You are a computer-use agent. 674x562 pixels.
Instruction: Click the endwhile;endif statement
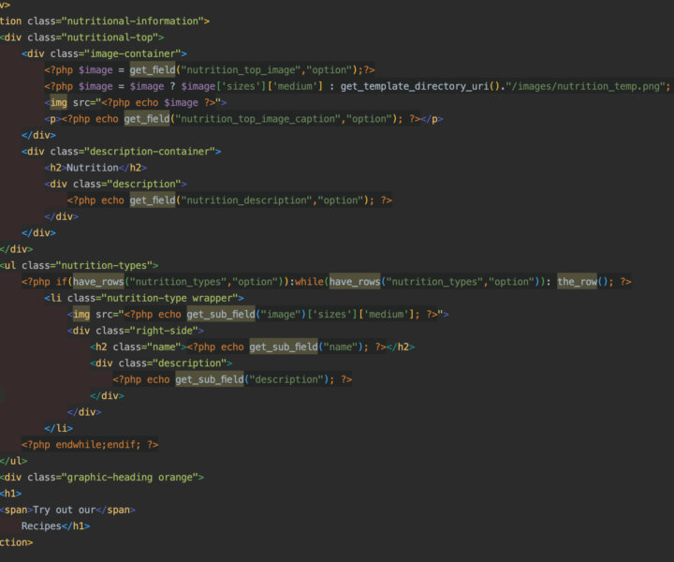(x=95, y=445)
